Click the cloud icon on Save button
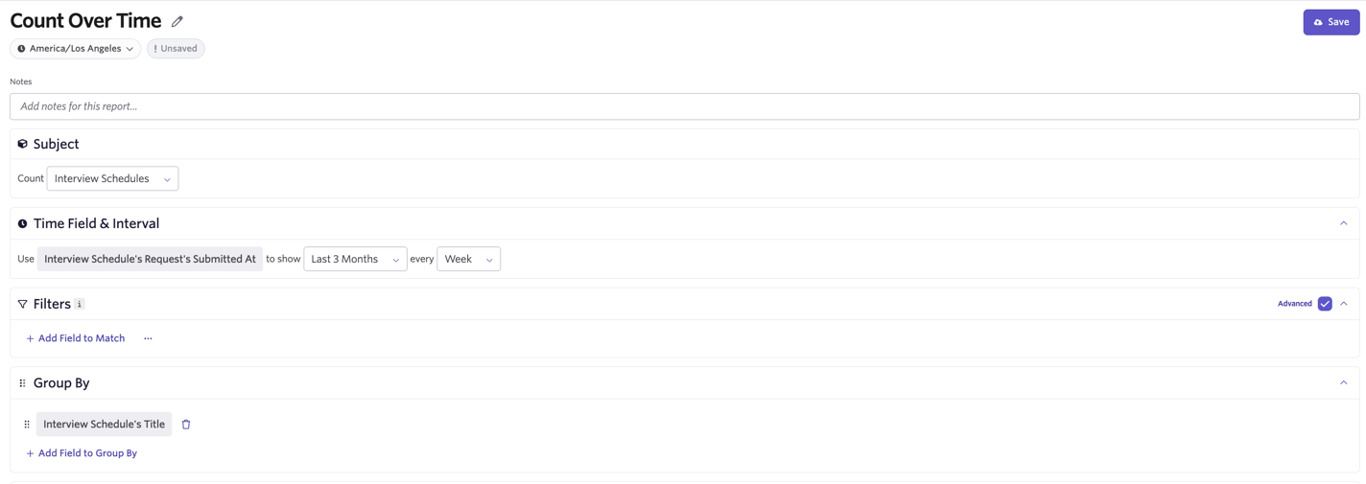 click(1318, 22)
